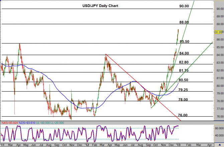The image size is (224, 147).
Task: Click the Feb label of 2013 on time axis
Action: point(189,145)
